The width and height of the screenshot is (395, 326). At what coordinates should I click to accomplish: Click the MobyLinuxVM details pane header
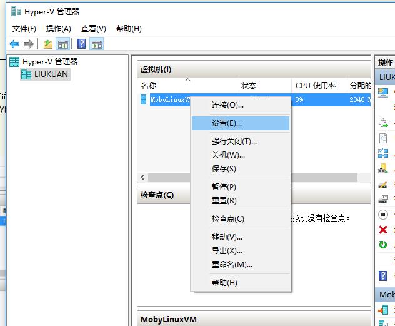click(254, 319)
